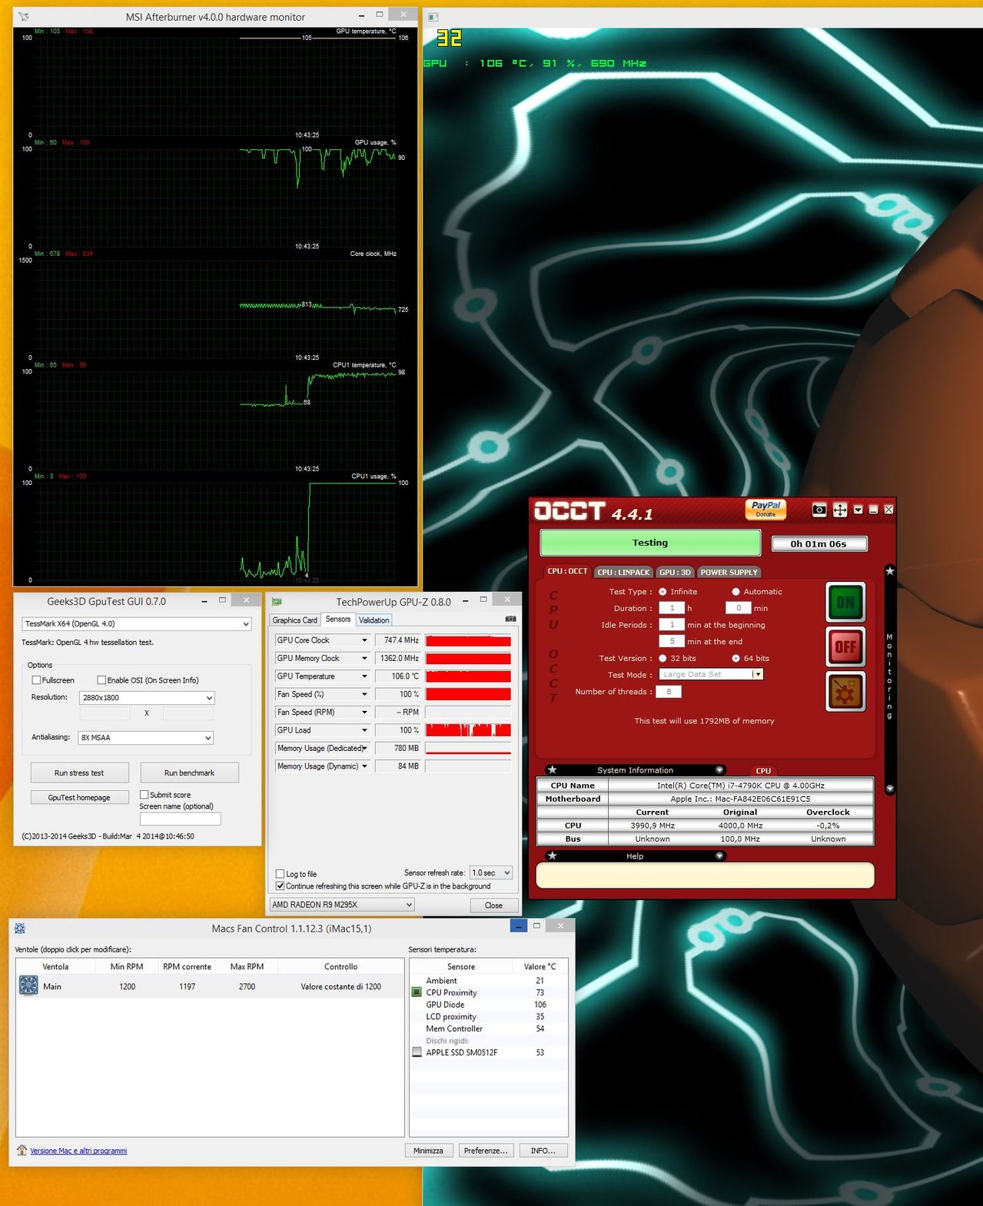Enable Fullscreen checkbox in GpuTest
983x1206 pixels.
click(36, 680)
